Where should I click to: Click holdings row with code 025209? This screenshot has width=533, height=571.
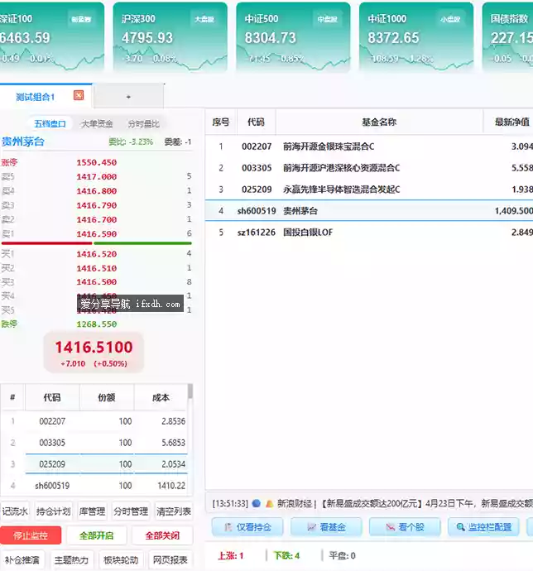pos(94,464)
